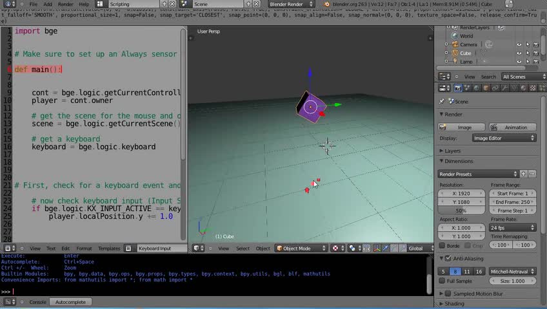547x309 pixels.
Task: Open the Render Layers properties tab icon
Action: 467,88
